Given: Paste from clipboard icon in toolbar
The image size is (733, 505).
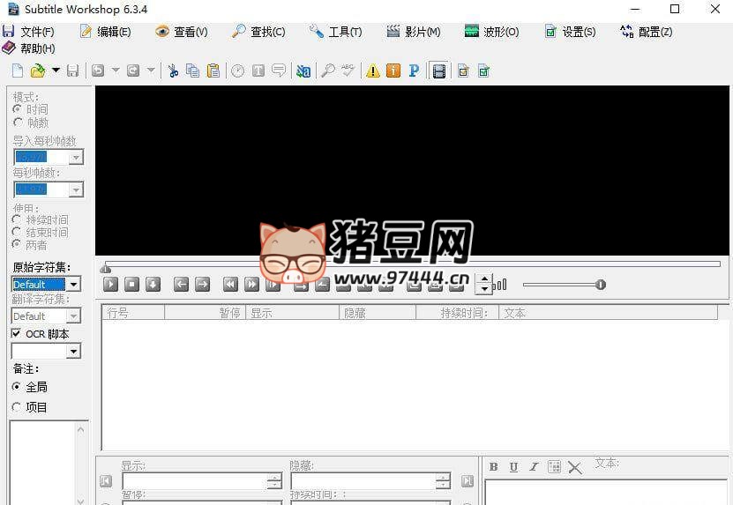Looking at the screenshot, I should [x=213, y=71].
